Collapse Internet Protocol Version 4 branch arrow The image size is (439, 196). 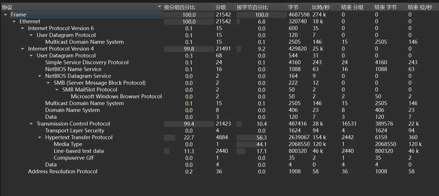23,49
